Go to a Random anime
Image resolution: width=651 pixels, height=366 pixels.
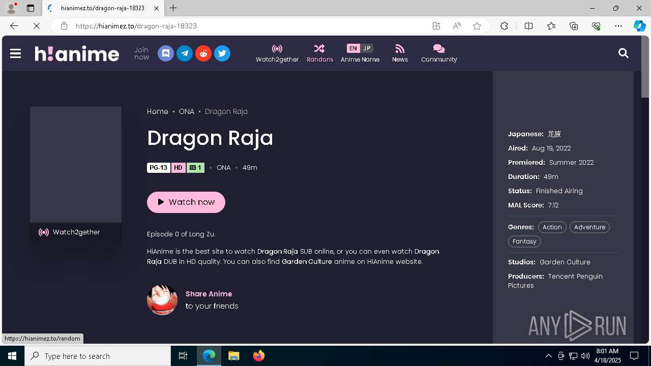(319, 53)
